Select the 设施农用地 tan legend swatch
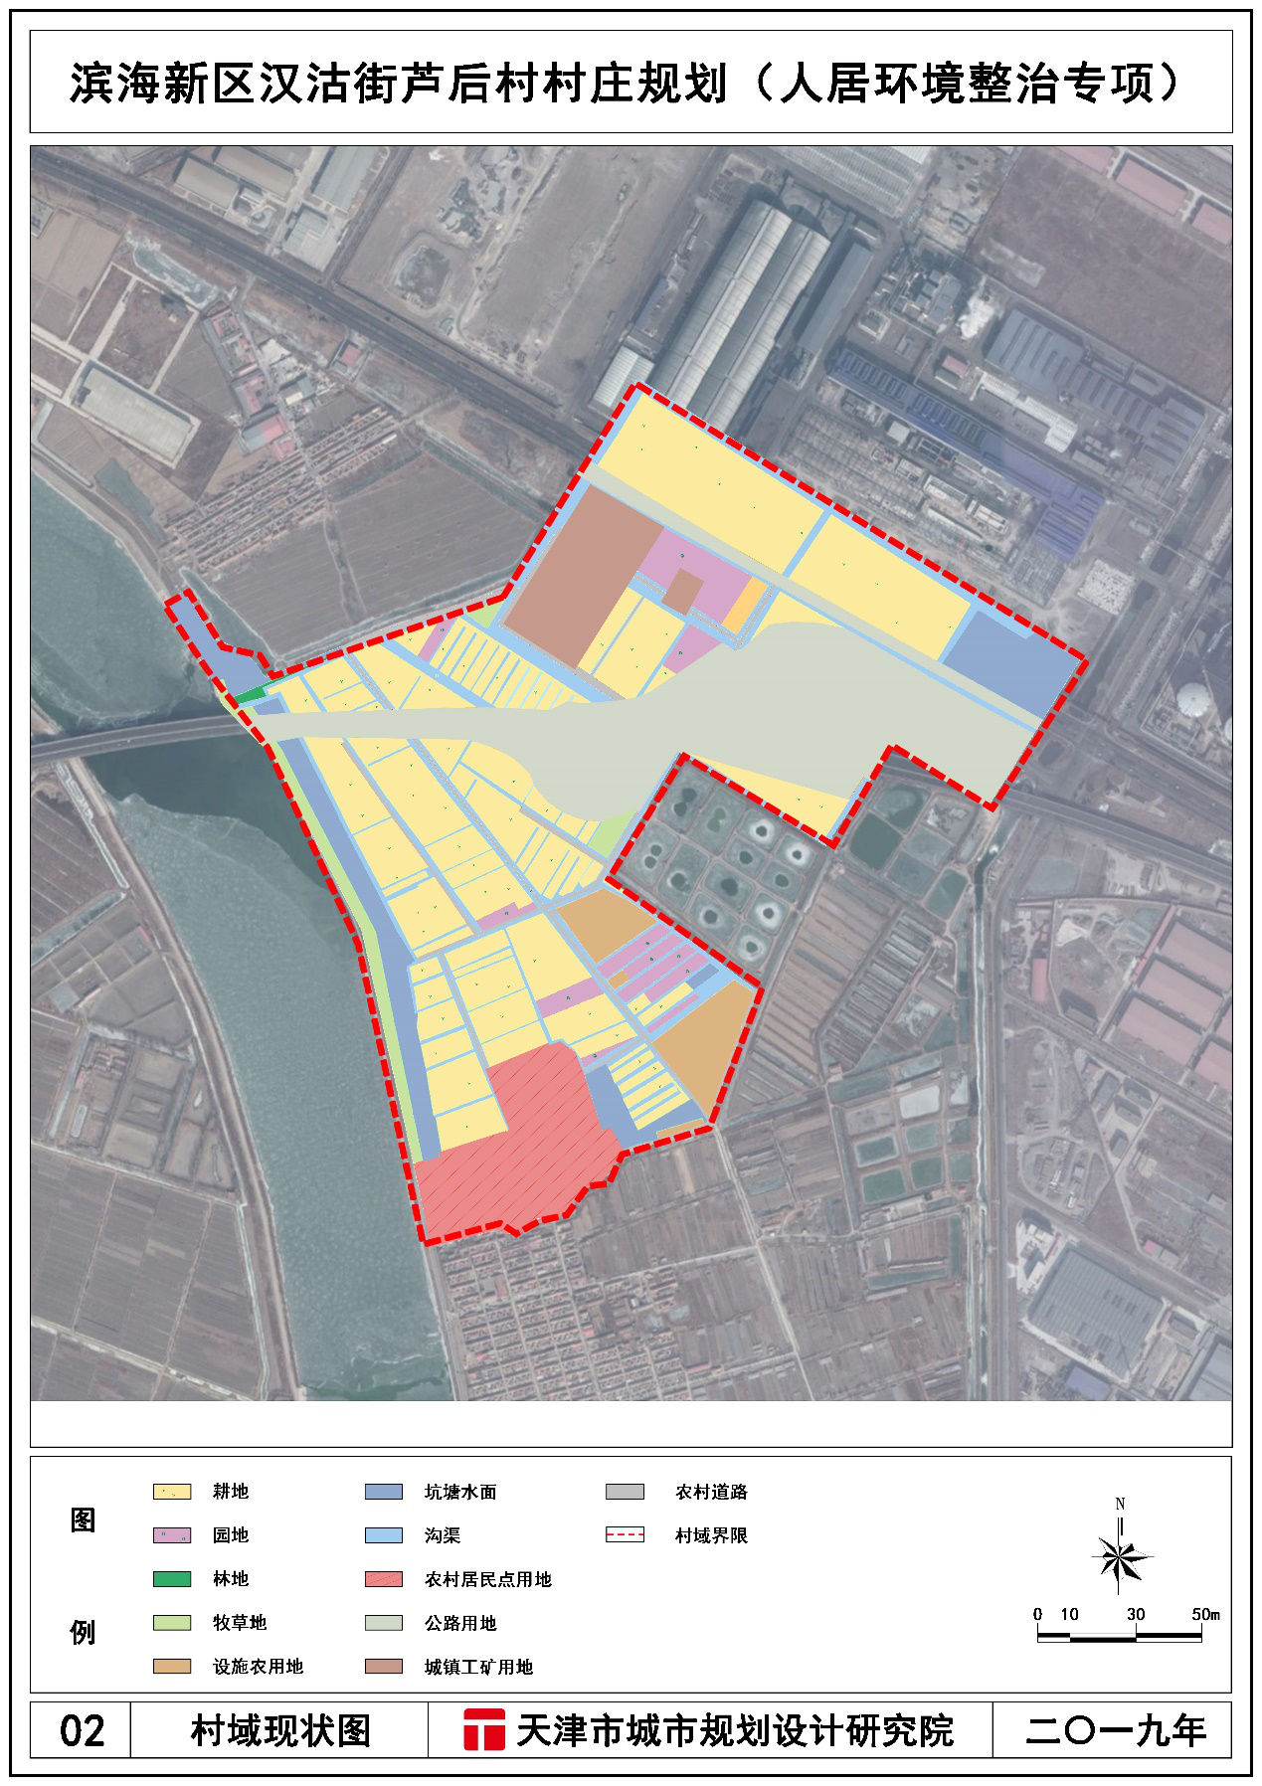This screenshot has height=1786, width=1262. [x=171, y=1667]
